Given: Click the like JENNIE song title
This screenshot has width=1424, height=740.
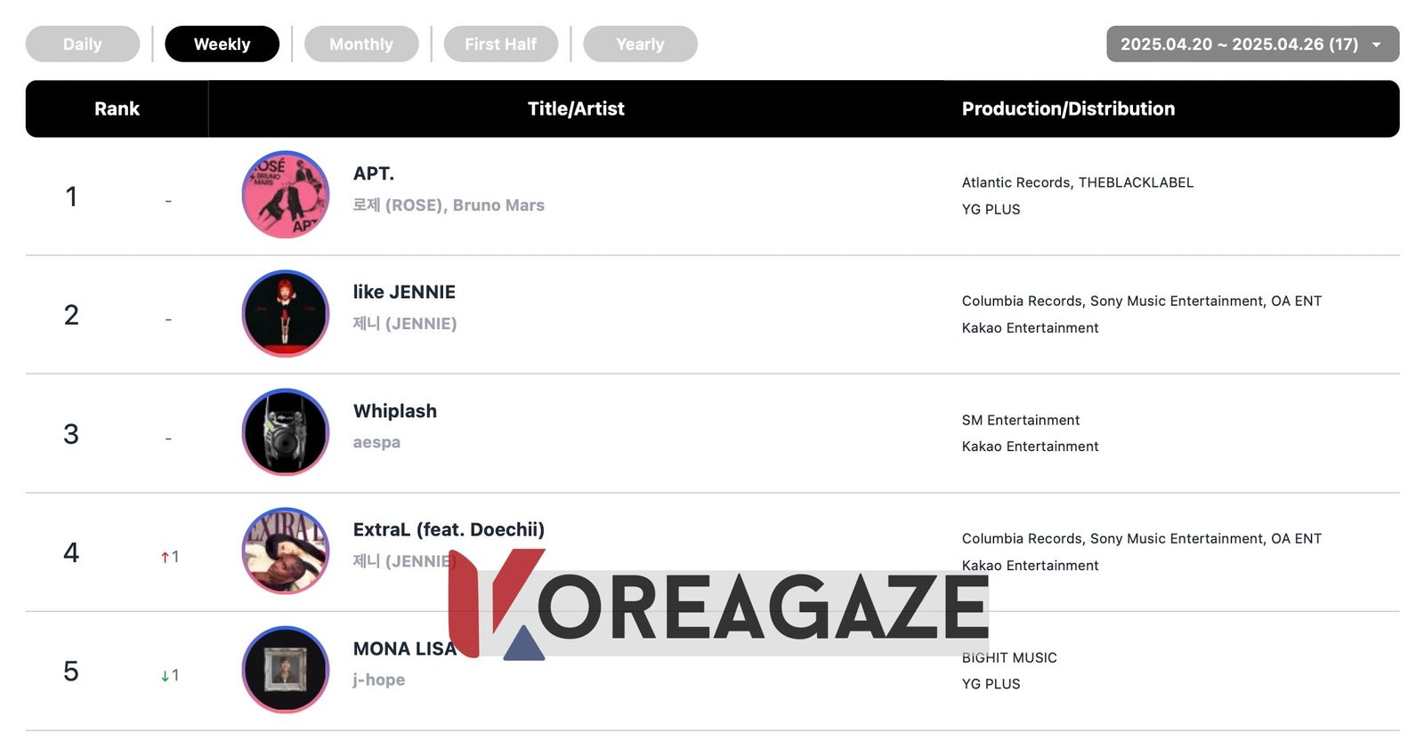Looking at the screenshot, I should [x=404, y=292].
